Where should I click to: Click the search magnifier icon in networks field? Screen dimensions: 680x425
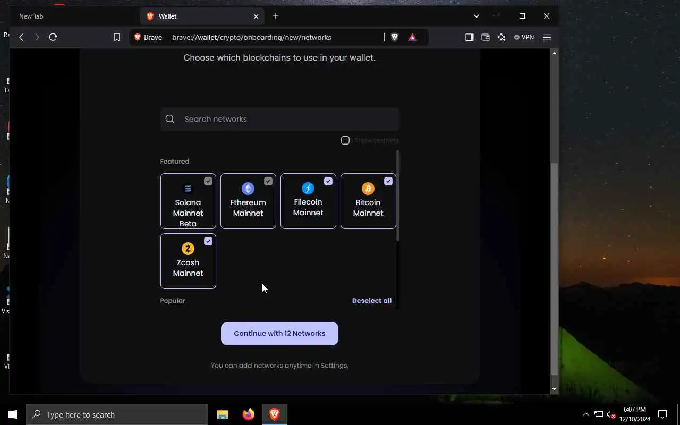(170, 119)
